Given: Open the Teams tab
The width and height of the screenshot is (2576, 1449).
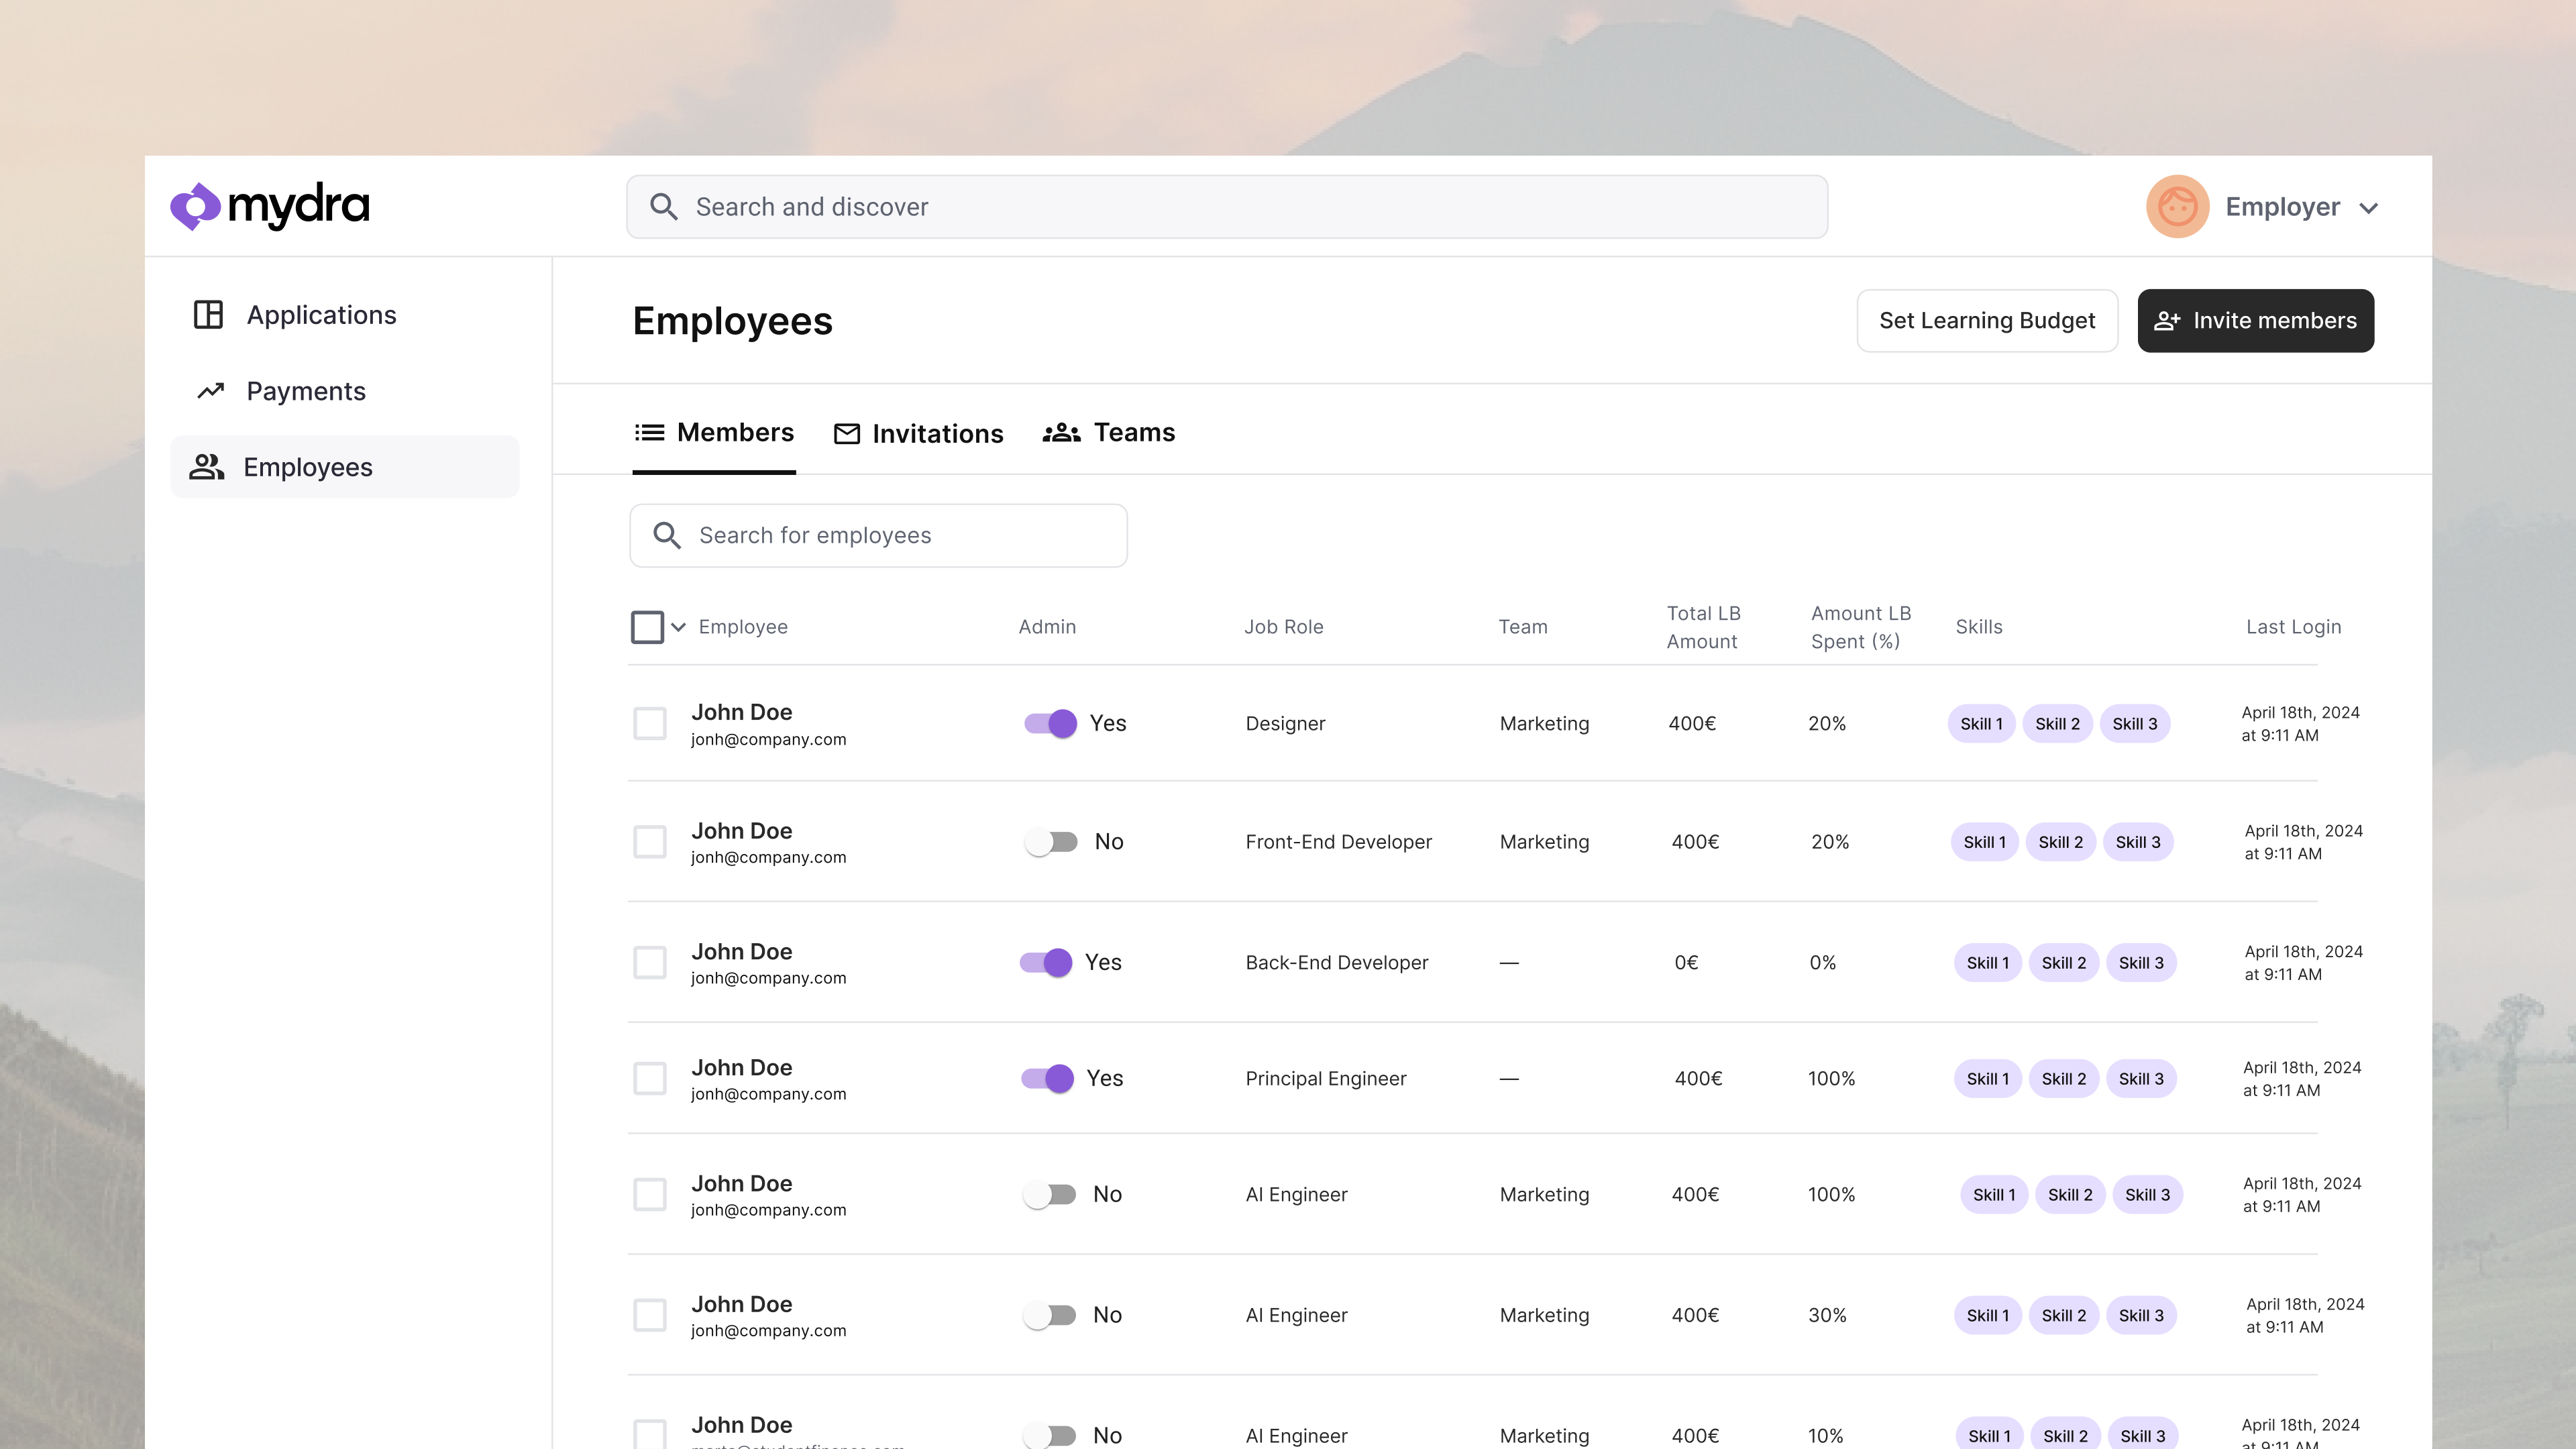Looking at the screenshot, I should point(1134,433).
